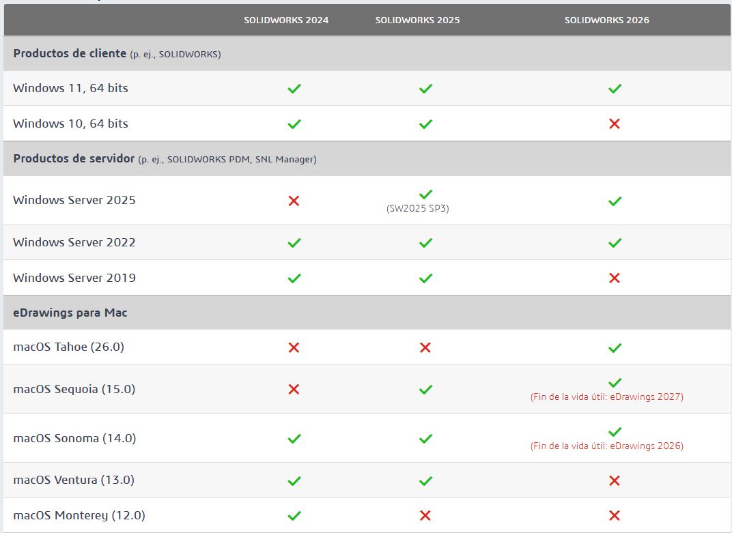The width and height of the screenshot is (732, 533).
Task: Select the SOLIDWORKS 2024 column header
Action: [287, 20]
